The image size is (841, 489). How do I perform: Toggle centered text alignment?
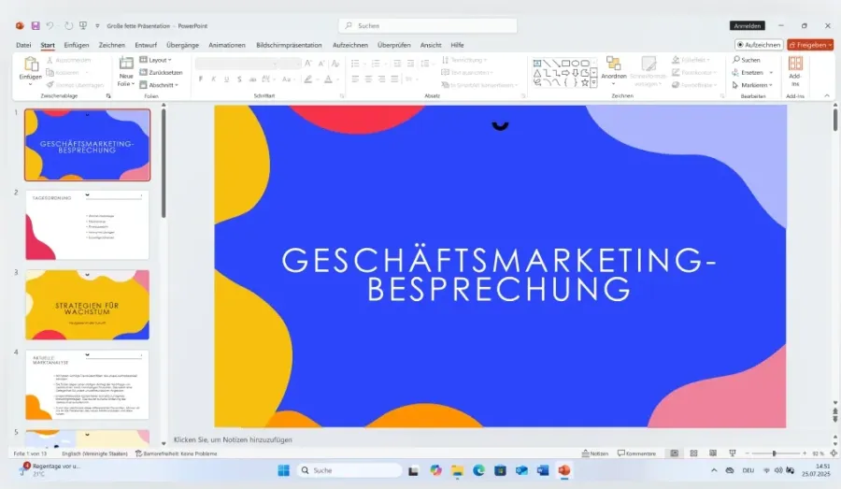pyautogui.click(x=368, y=79)
